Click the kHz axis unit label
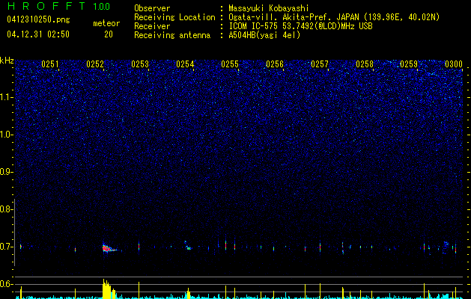471x299 pixels. 7,61
